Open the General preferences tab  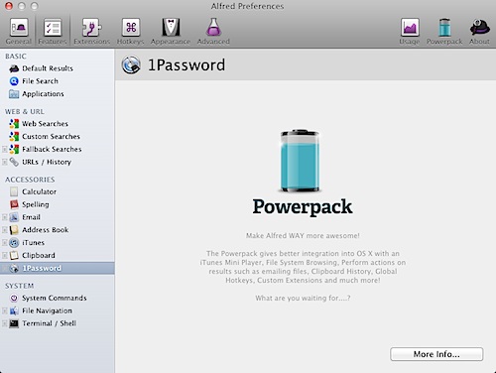pos(19,32)
